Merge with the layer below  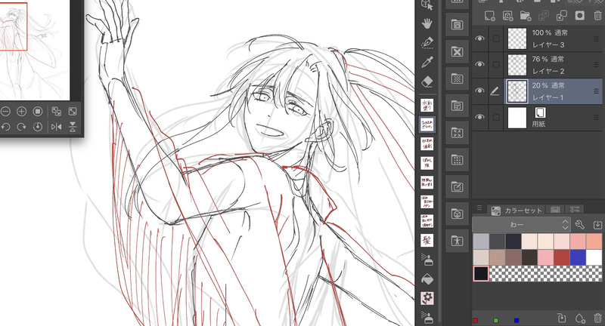click(561, 16)
